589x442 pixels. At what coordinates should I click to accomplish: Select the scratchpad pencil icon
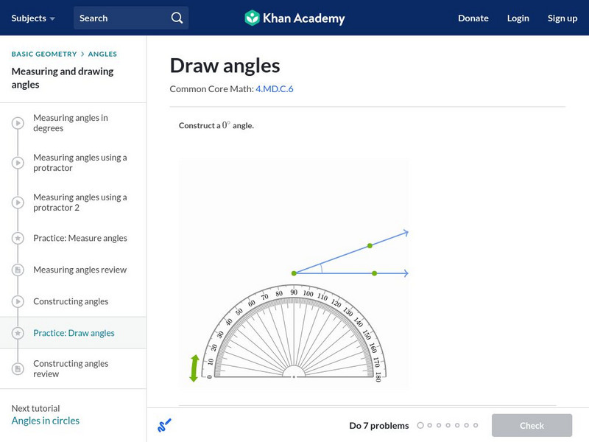[164, 425]
